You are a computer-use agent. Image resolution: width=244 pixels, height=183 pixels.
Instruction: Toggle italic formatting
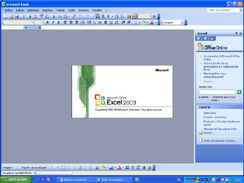53,23
